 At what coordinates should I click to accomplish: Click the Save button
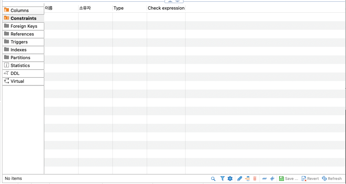(x=288, y=179)
